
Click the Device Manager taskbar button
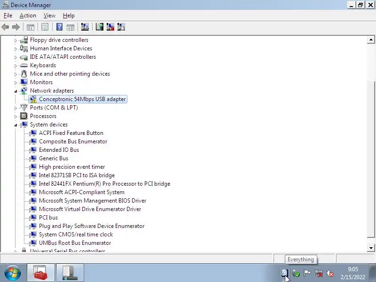70,273
